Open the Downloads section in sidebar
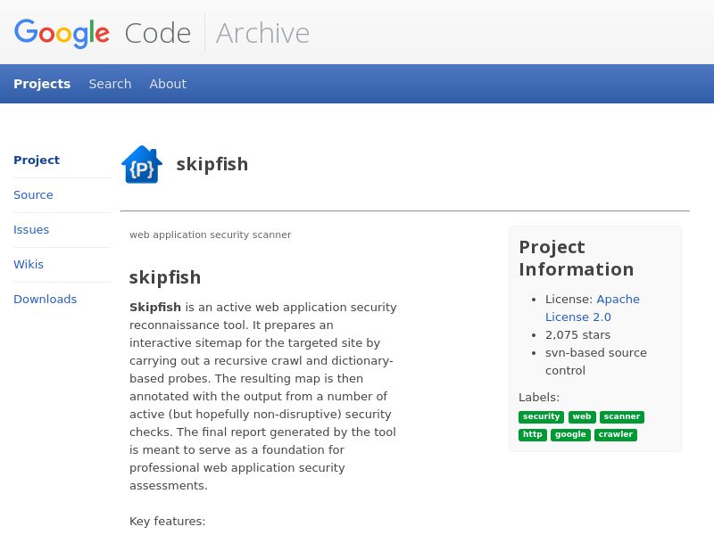 (x=45, y=300)
